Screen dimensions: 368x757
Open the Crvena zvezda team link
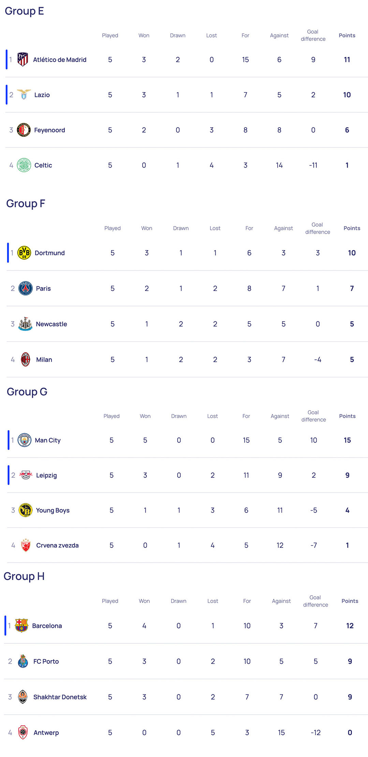click(x=57, y=545)
